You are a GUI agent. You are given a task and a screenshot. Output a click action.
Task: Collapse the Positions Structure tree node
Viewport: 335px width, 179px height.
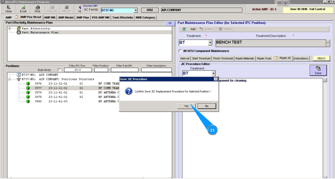[9, 79]
